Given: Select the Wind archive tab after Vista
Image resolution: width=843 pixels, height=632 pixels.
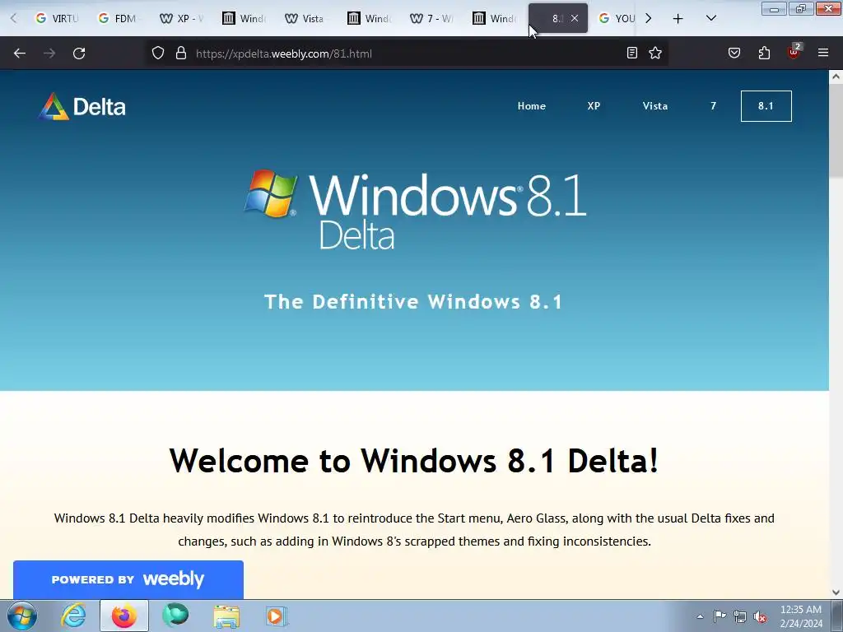Looking at the screenshot, I should (370, 18).
